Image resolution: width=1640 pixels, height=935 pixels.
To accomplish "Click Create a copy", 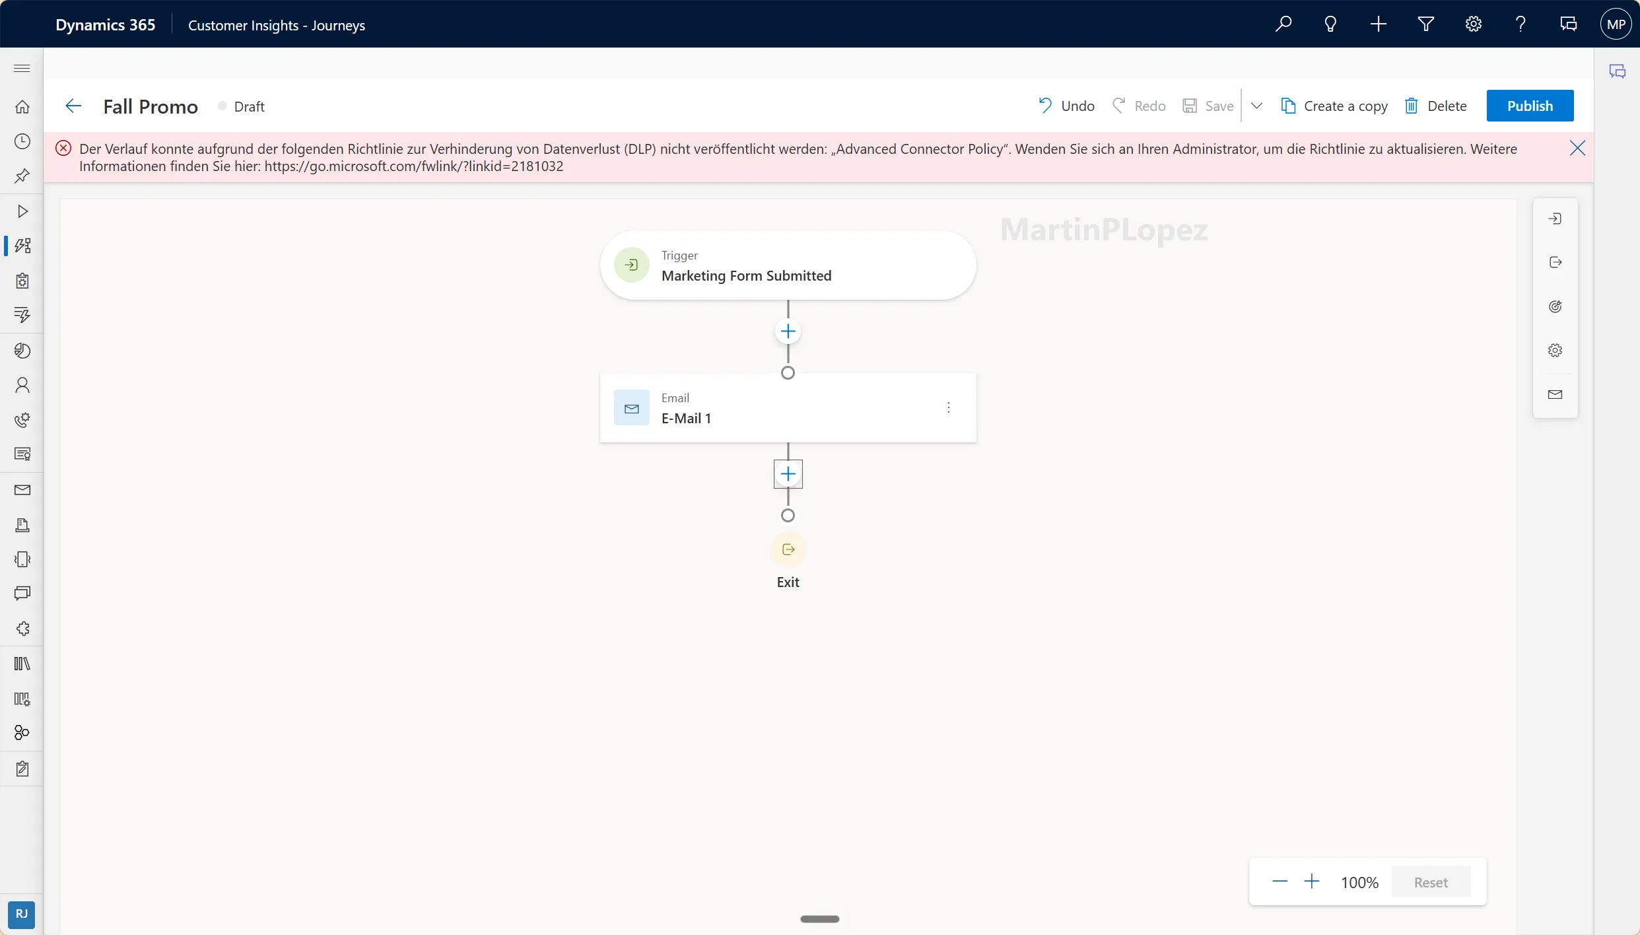I will (x=1334, y=106).
